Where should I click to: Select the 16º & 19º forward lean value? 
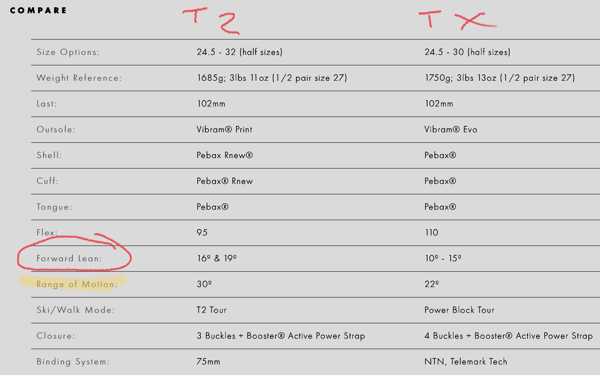point(217,258)
